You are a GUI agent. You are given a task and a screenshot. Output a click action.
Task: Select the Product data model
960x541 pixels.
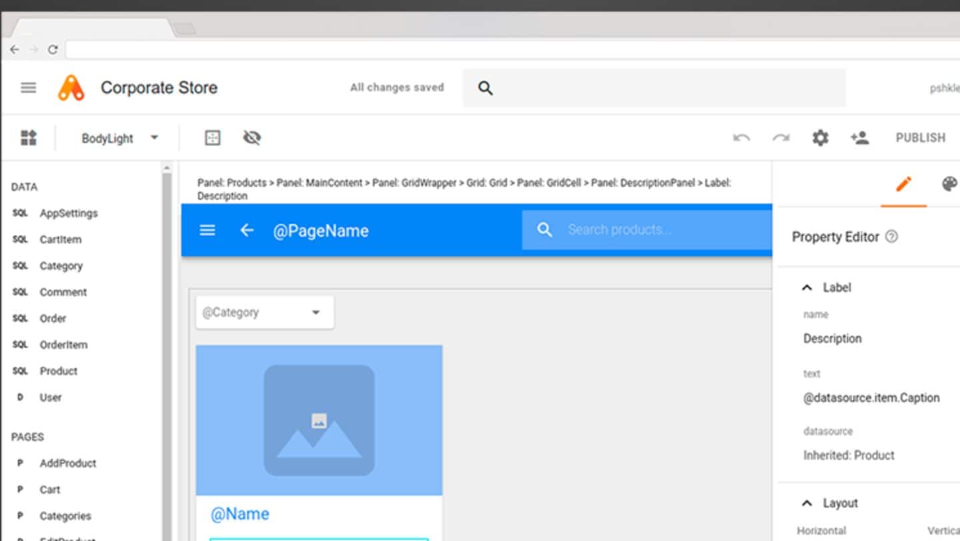[58, 371]
